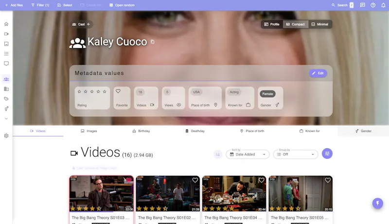The width and height of the screenshot is (389, 224).
Task: Adjust the star rating on the S01E04 thumbnail
Action: tap(218, 208)
